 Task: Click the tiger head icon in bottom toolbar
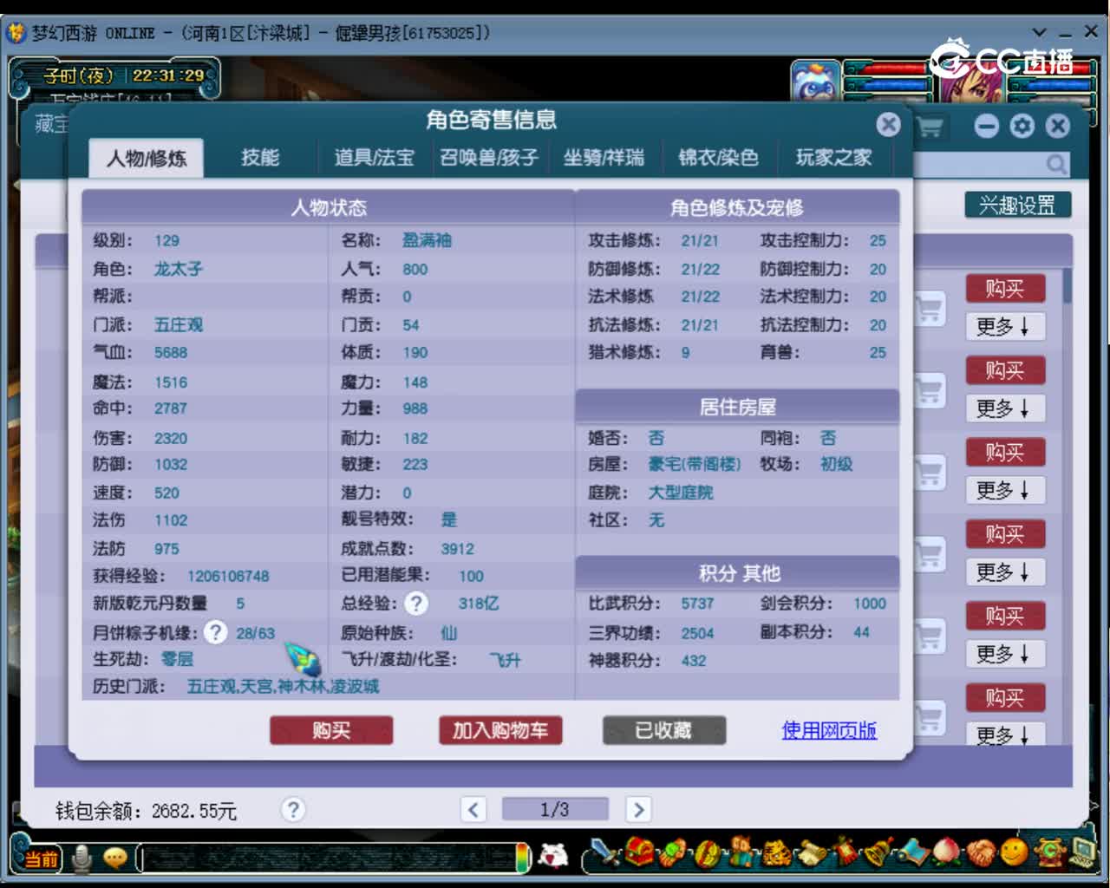[776, 853]
